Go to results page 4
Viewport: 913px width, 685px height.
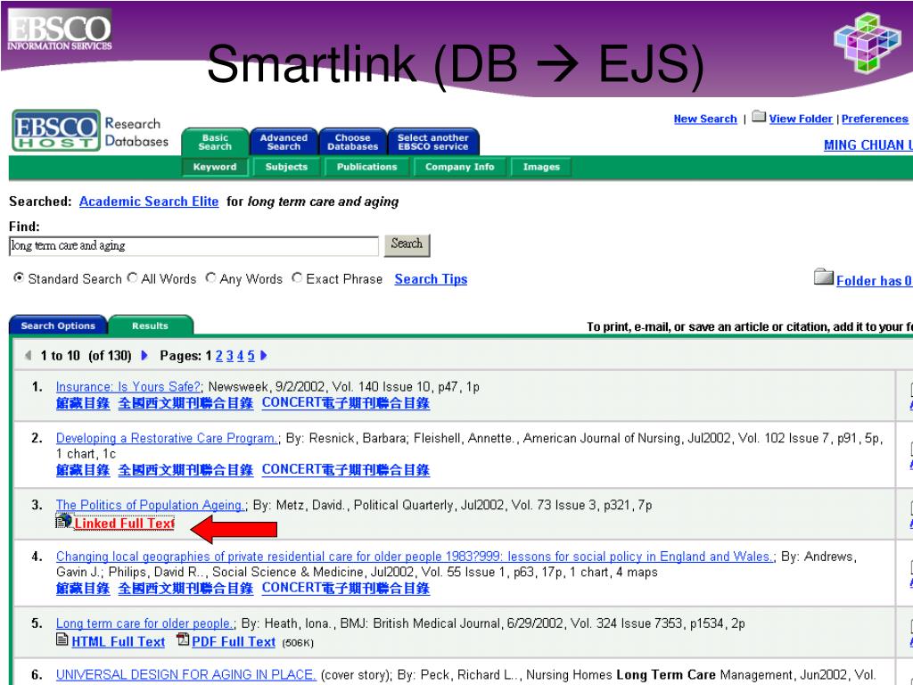point(241,355)
